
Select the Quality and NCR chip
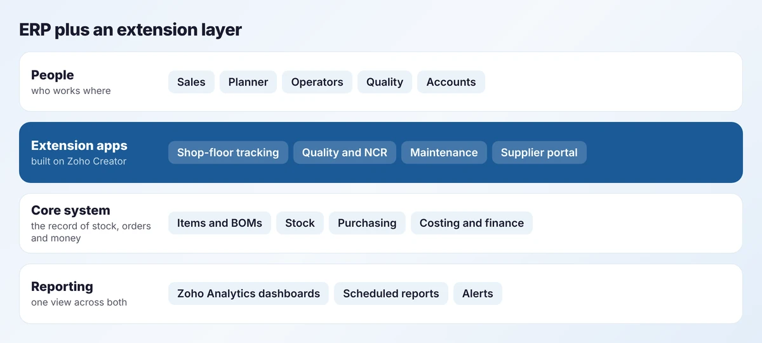coord(345,152)
